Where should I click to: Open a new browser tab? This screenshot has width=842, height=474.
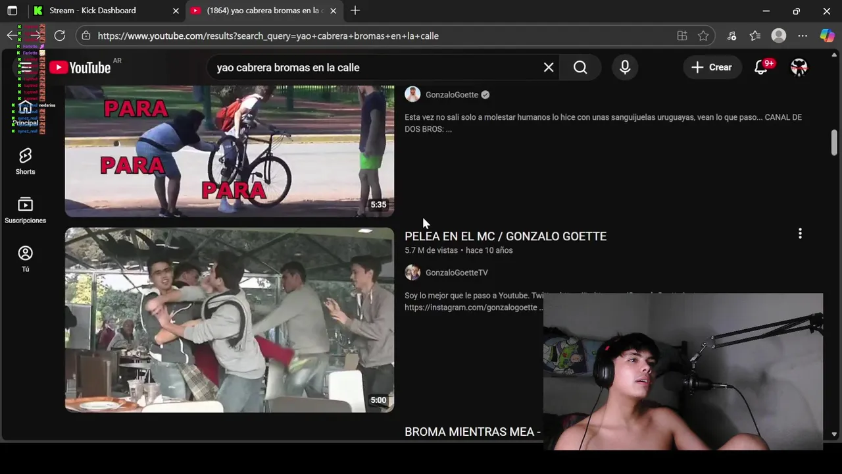click(x=355, y=11)
